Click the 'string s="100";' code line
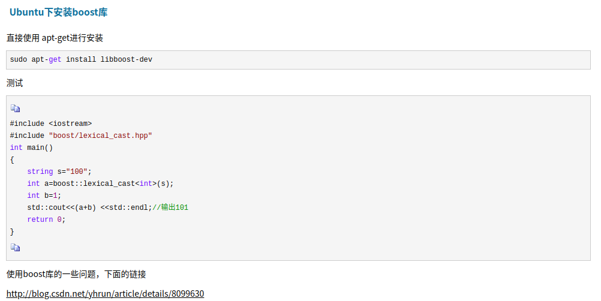 59,171
